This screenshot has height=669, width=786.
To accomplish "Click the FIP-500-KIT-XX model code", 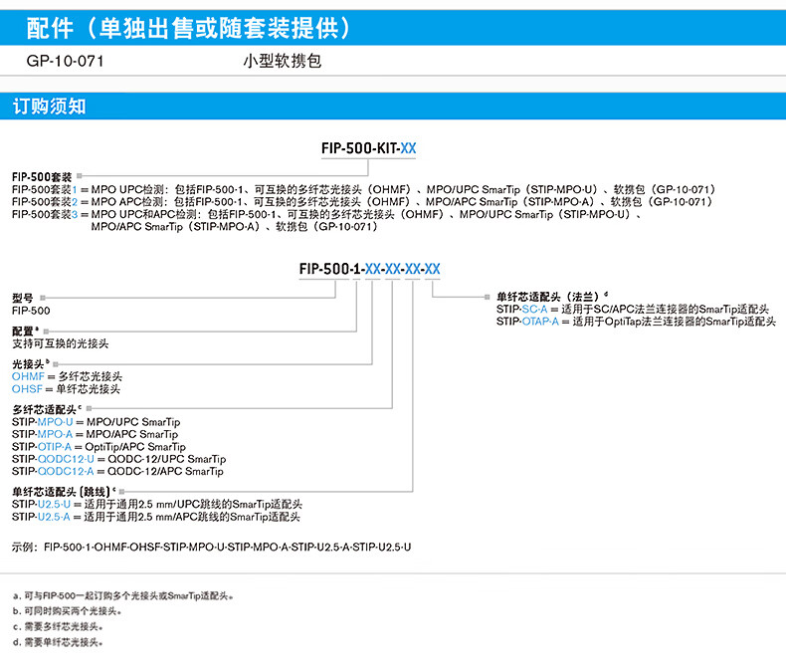I will click(x=368, y=148).
